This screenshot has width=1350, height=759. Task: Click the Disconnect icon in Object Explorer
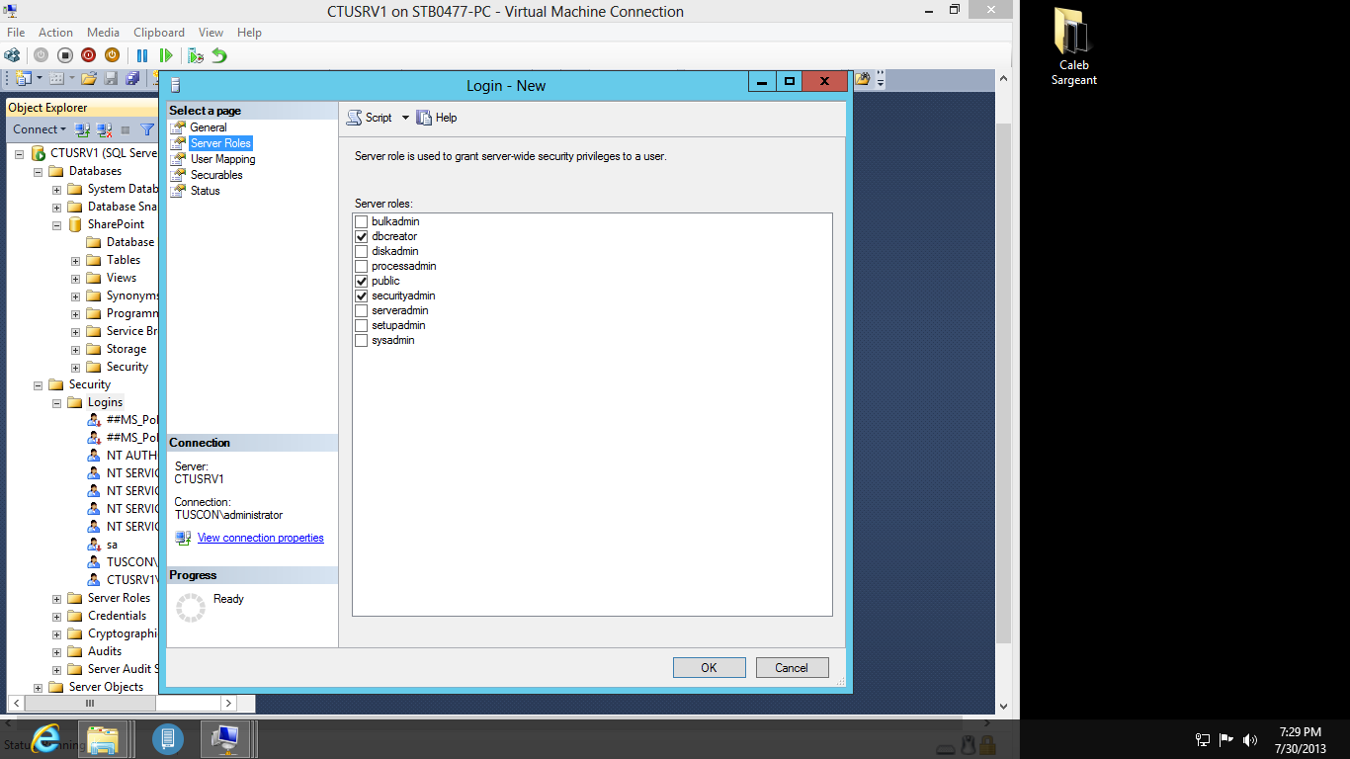click(104, 129)
